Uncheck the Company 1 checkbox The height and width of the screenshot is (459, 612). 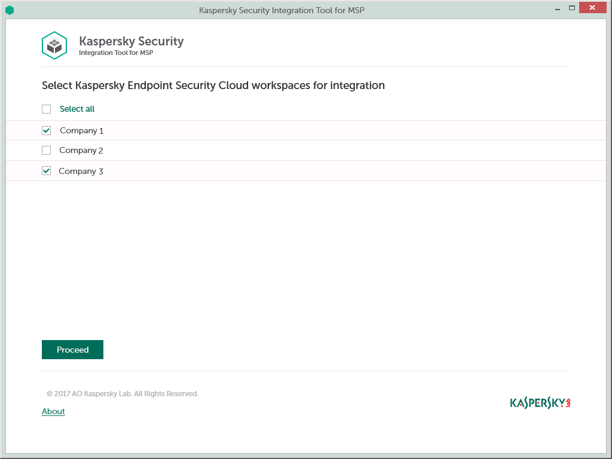point(47,130)
